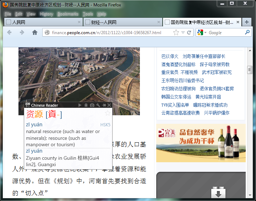Open link TVB奖入围名单

[175, 105]
